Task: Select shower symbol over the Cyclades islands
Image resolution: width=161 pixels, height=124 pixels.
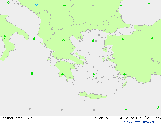Action: pyautogui.click(x=93, y=75)
